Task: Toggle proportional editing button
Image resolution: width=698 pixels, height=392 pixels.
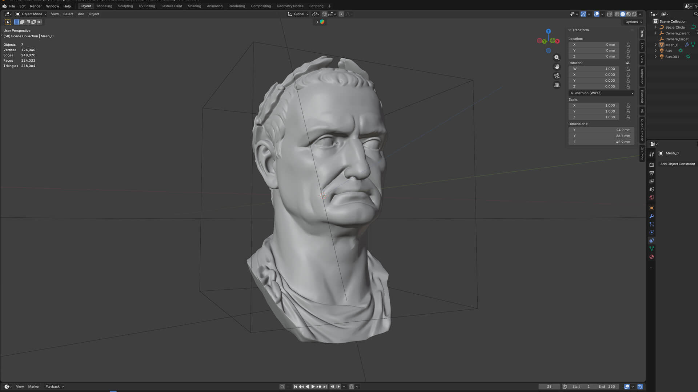Action: pyautogui.click(x=341, y=14)
